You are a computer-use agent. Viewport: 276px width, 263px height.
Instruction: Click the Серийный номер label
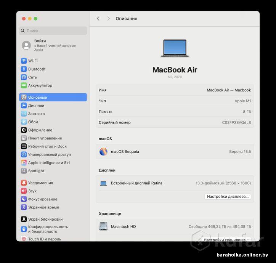pyautogui.click(x=115, y=122)
